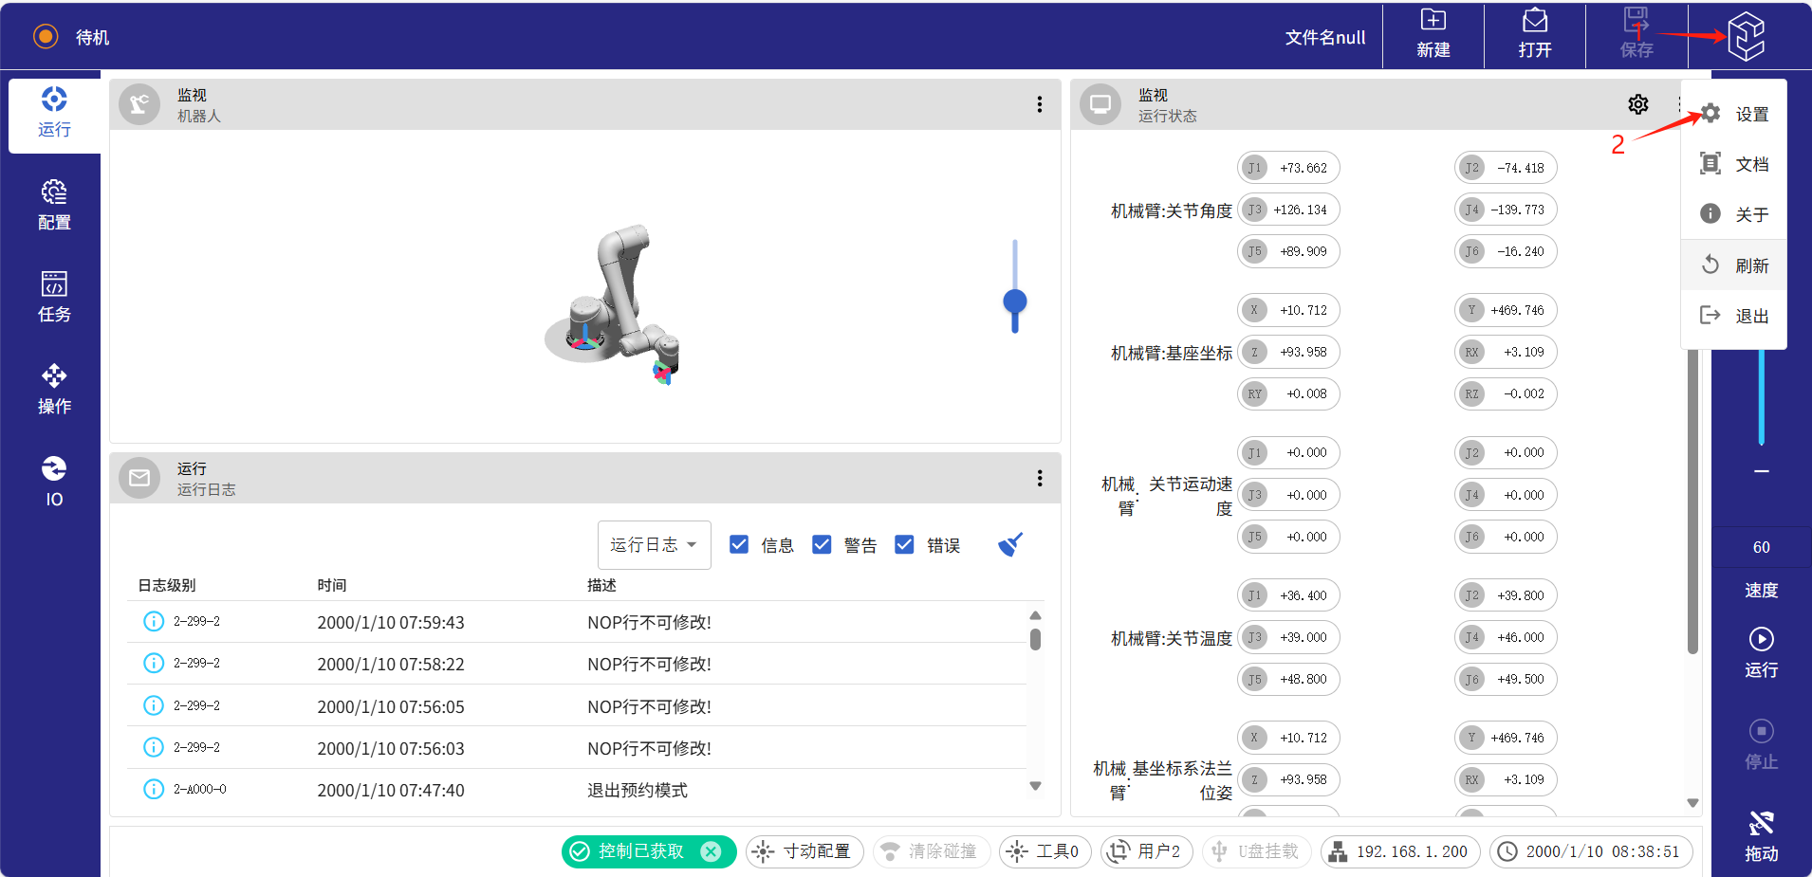Click the 新建 new file icon
The image size is (1812, 877).
click(1433, 34)
